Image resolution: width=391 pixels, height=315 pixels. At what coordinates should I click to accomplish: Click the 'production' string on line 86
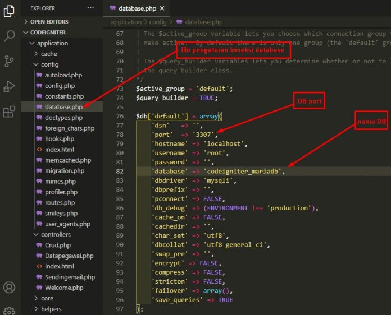289,208
